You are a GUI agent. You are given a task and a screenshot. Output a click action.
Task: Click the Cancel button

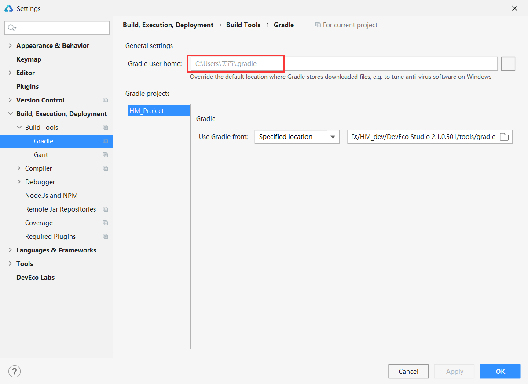[x=408, y=371]
